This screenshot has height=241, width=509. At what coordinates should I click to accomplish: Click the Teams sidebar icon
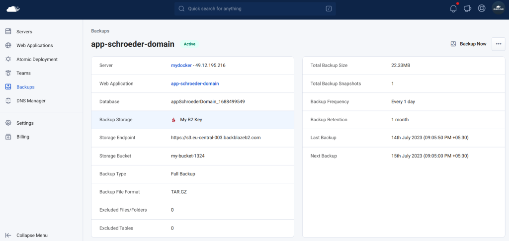click(8, 73)
